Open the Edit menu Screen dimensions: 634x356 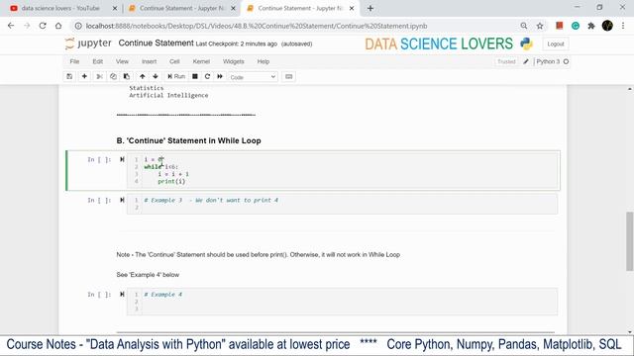(x=97, y=61)
